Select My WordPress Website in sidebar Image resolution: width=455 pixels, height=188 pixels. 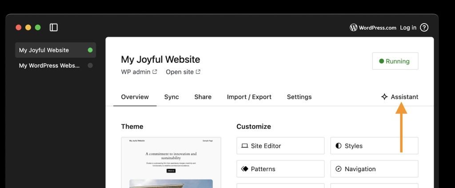pyautogui.click(x=49, y=65)
